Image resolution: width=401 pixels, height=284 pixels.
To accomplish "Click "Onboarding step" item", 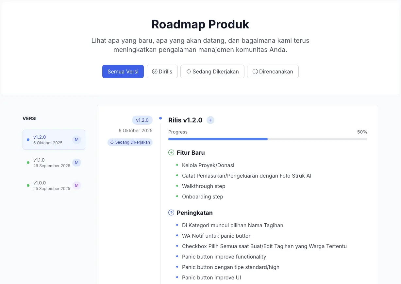I will tap(203, 197).
